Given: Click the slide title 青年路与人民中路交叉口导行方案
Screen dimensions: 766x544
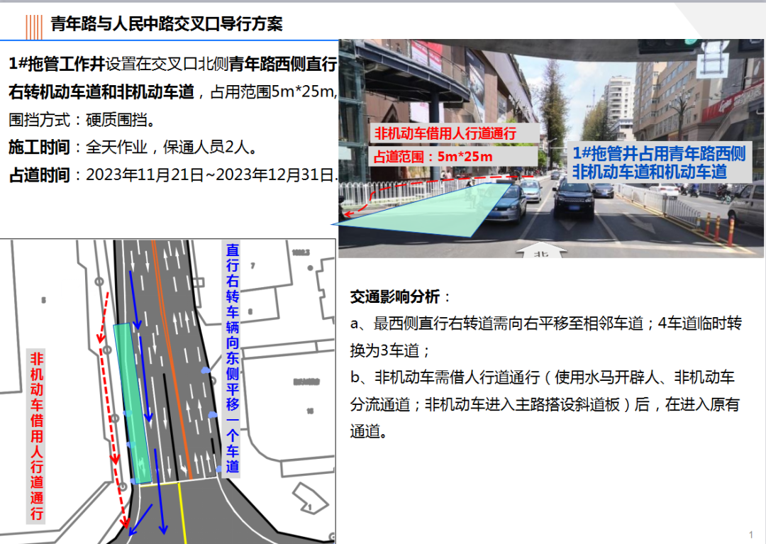Looking at the screenshot, I should point(167,23).
